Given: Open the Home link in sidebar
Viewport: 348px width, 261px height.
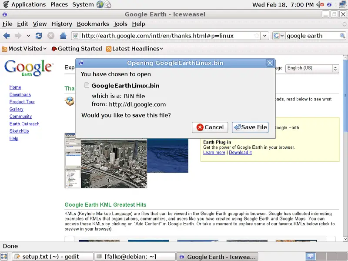Looking at the screenshot, I should click(x=15, y=87).
